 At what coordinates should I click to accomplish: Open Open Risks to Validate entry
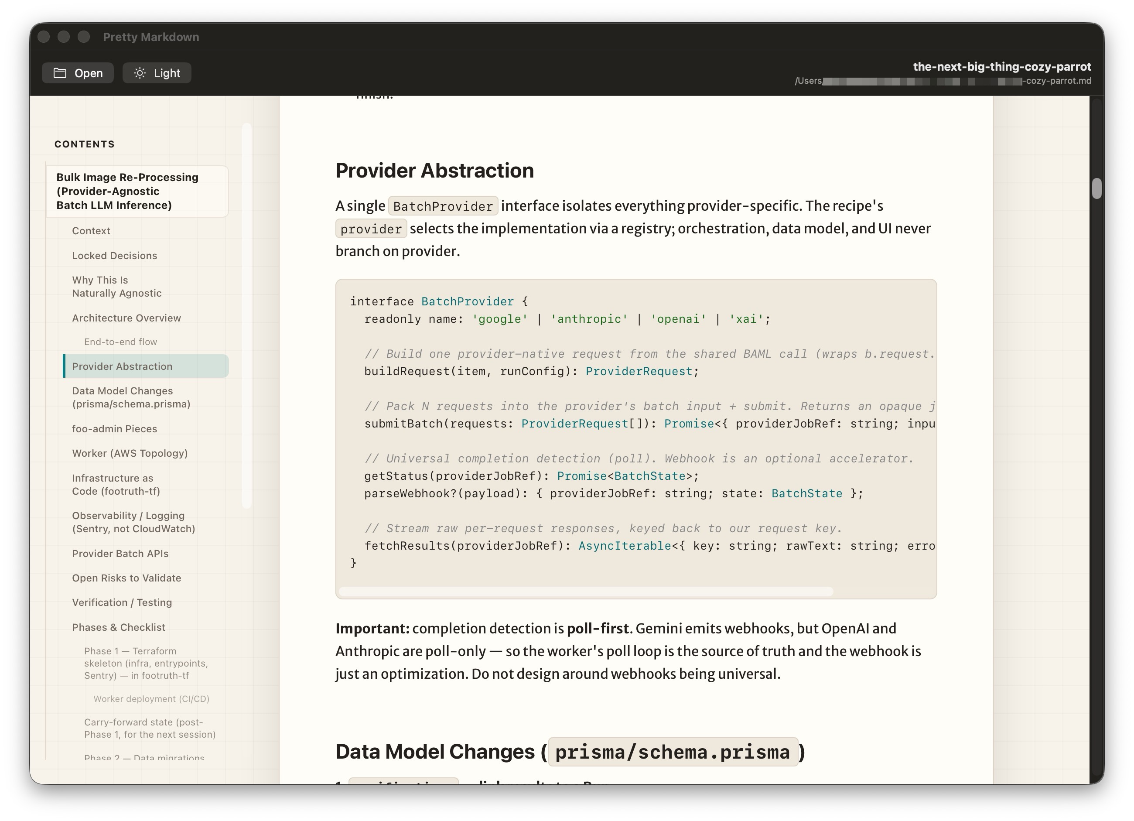(x=126, y=578)
